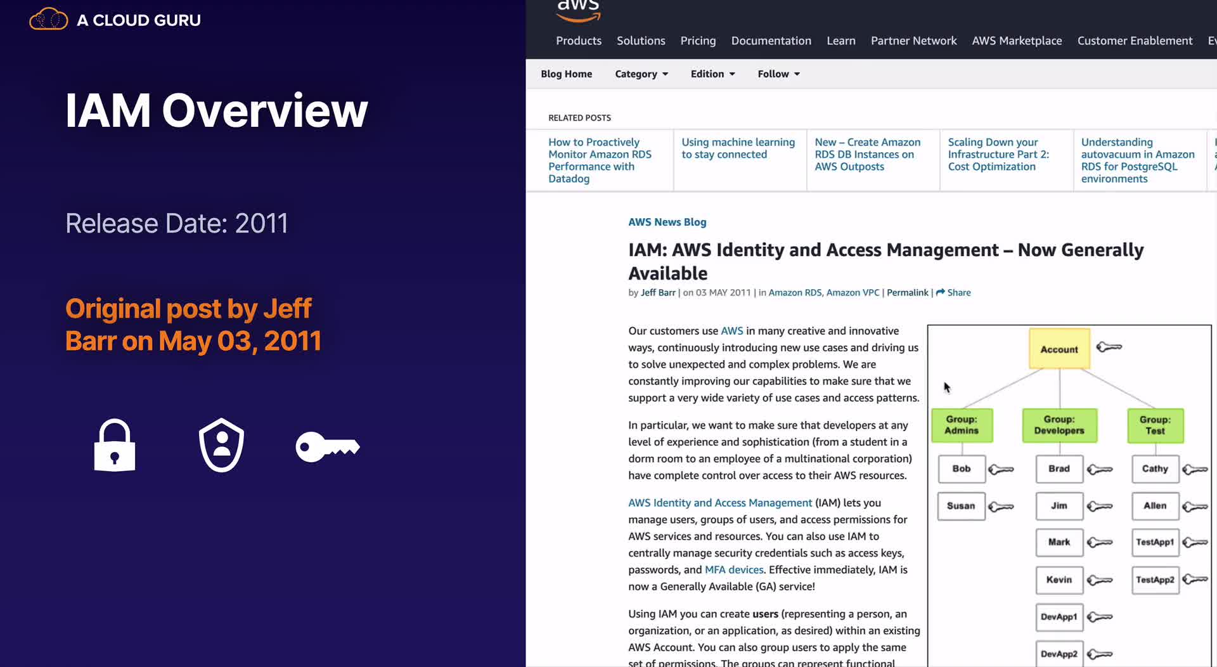Click the white key icon

[x=328, y=447]
